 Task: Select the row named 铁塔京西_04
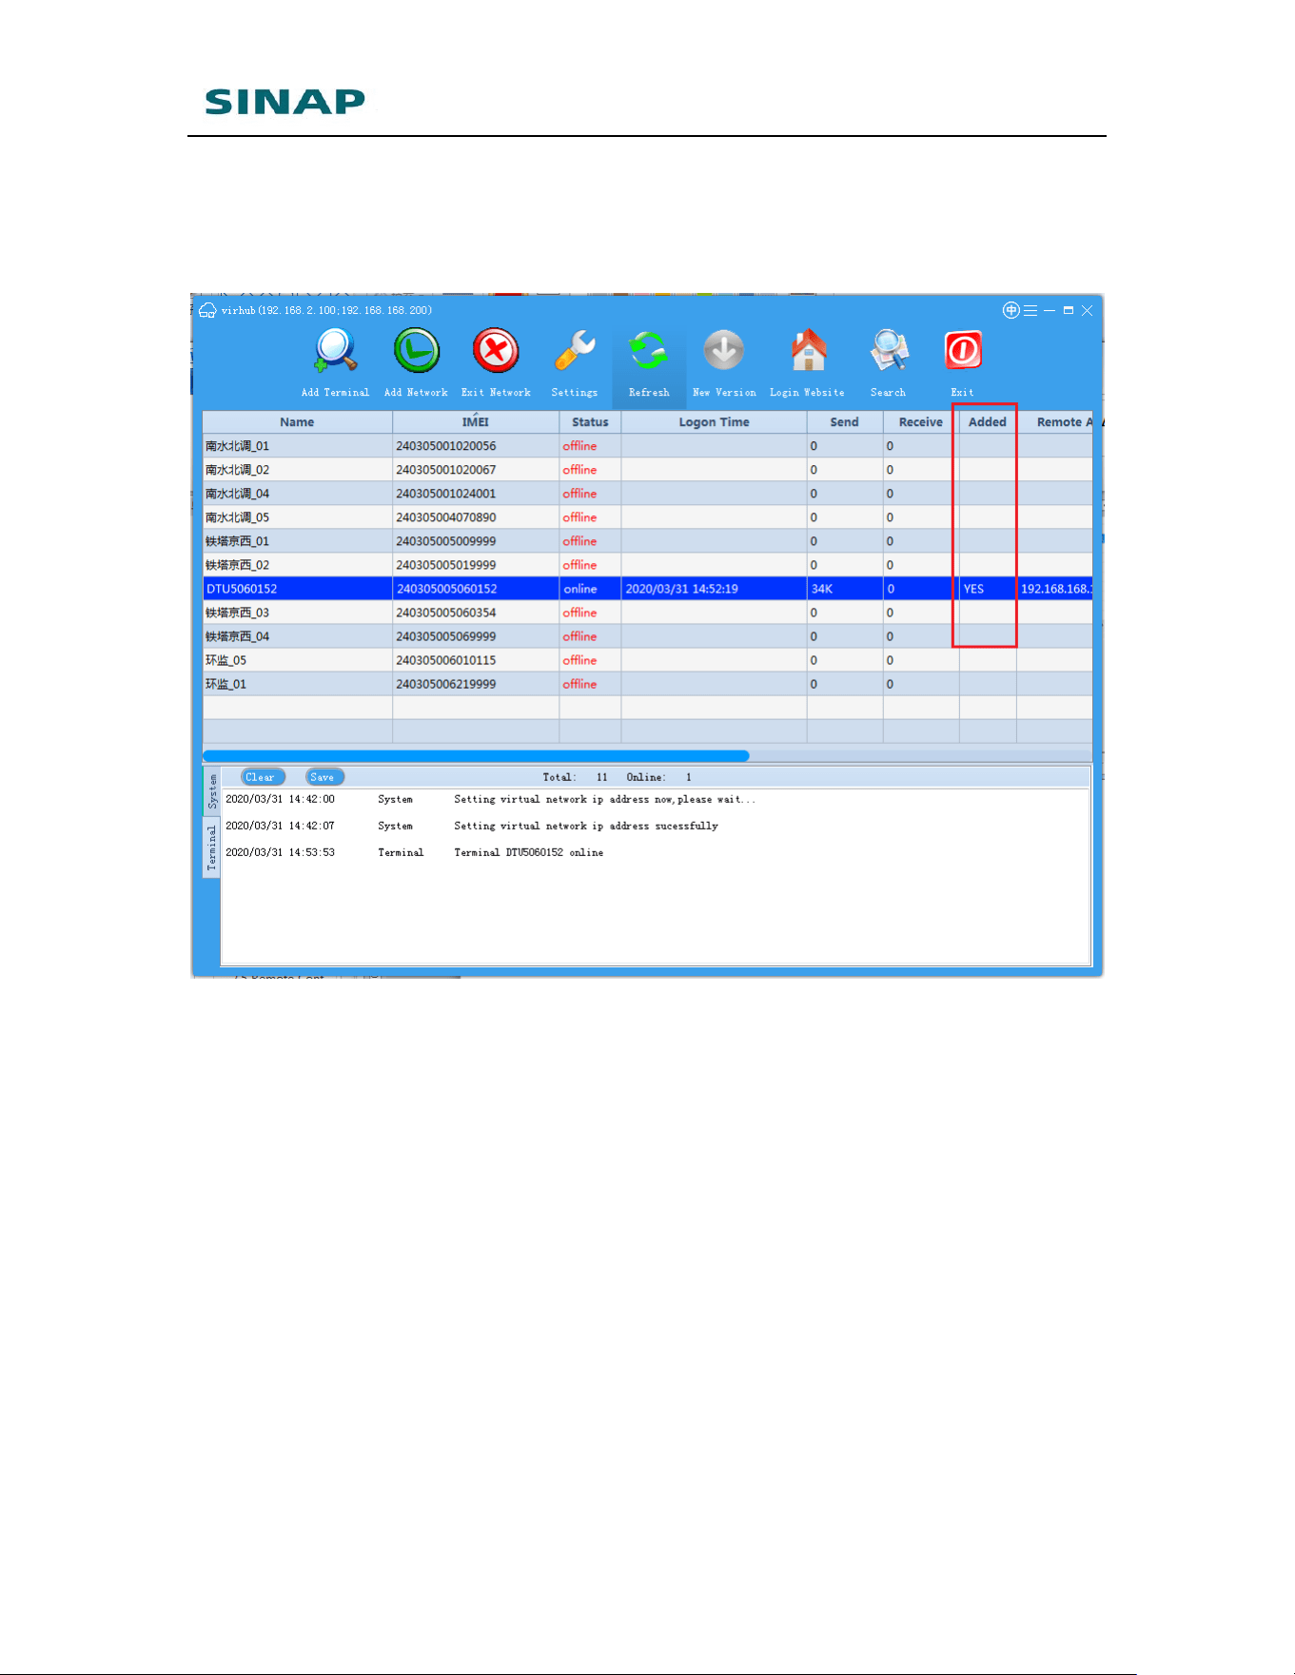(x=647, y=636)
